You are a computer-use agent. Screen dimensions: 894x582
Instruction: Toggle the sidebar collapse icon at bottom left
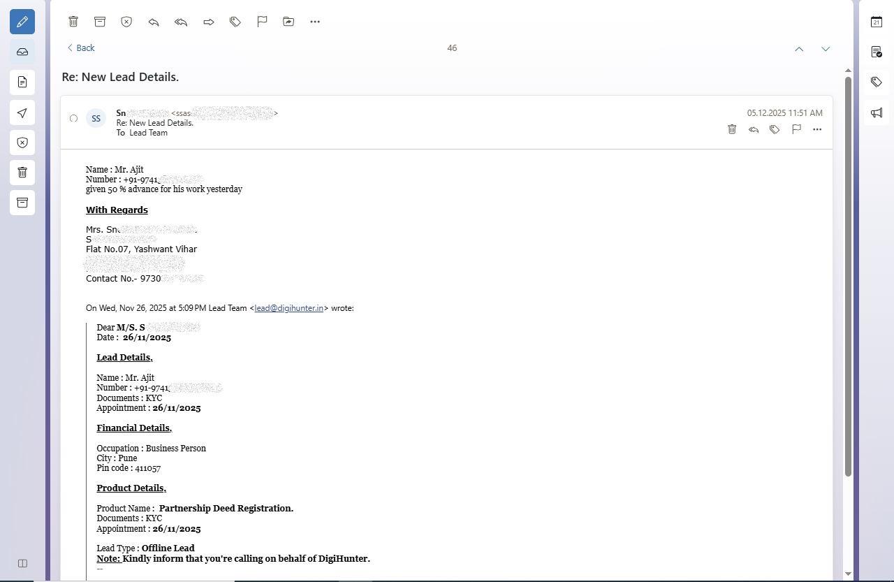(22, 563)
